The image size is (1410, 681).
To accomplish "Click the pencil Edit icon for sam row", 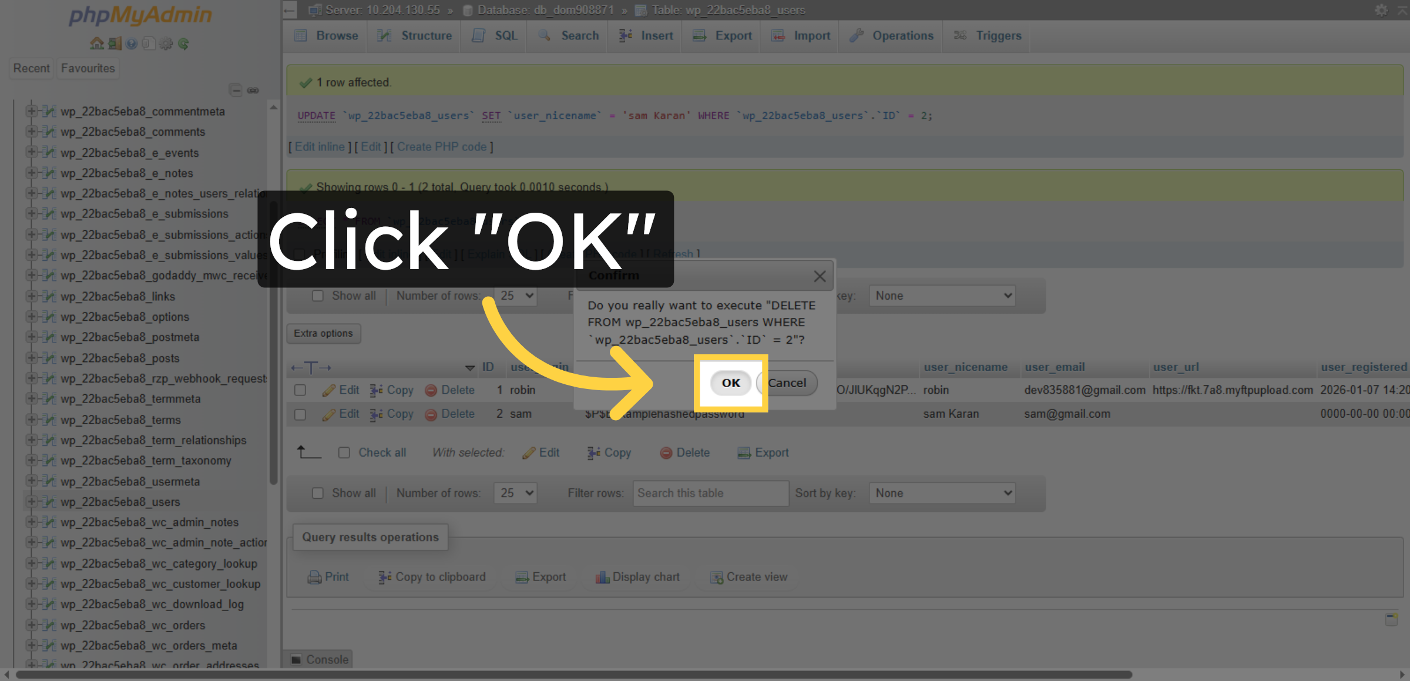I will point(329,414).
